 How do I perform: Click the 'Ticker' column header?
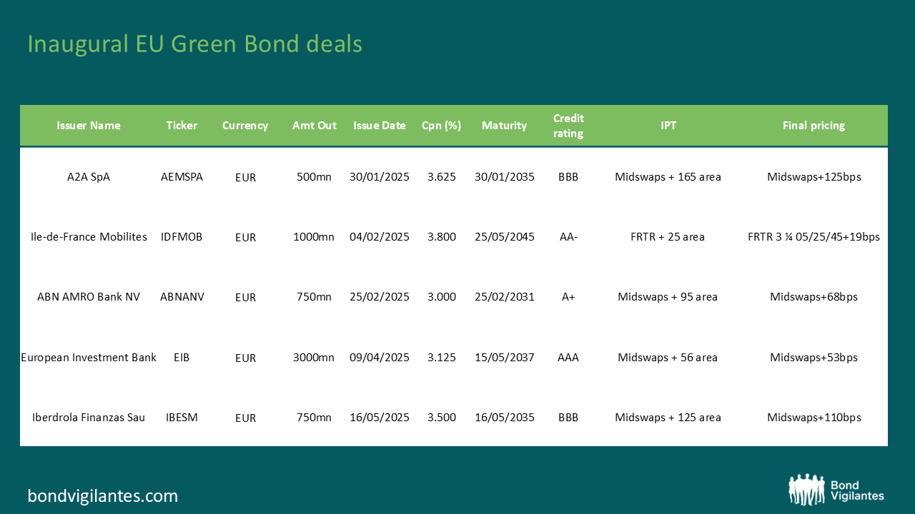click(182, 126)
